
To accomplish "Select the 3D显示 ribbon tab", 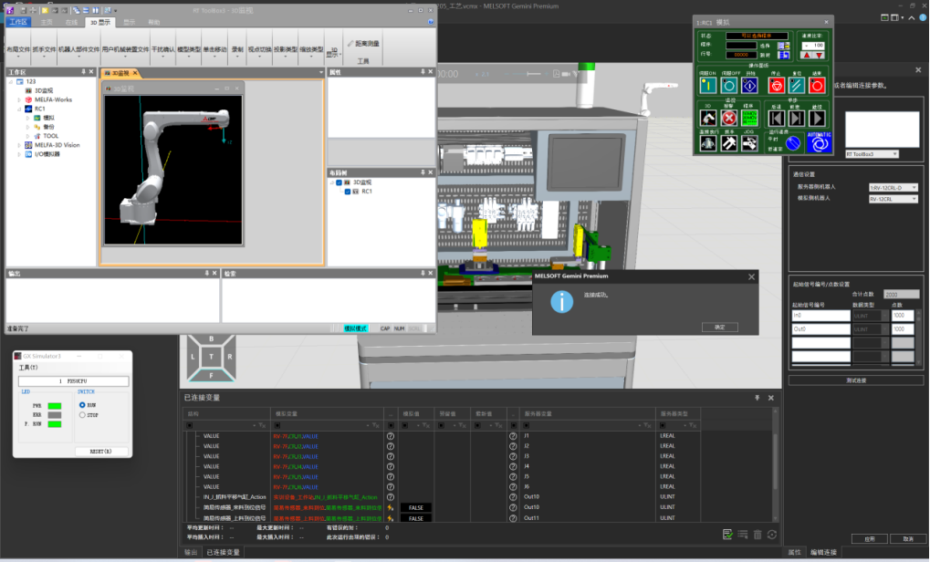I will (x=100, y=23).
